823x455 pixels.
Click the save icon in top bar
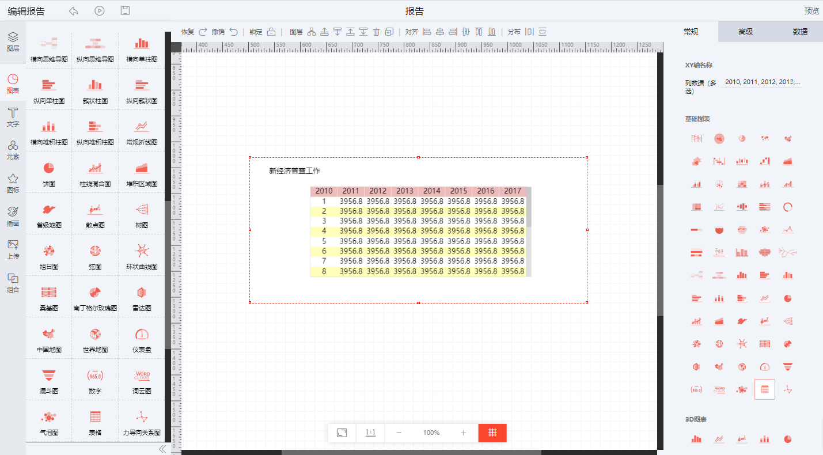click(x=125, y=11)
